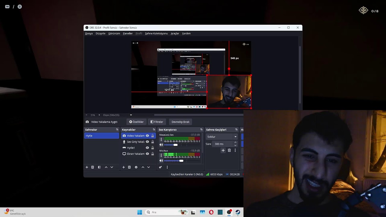Click the Devredışı Bırak button

pyautogui.click(x=180, y=122)
